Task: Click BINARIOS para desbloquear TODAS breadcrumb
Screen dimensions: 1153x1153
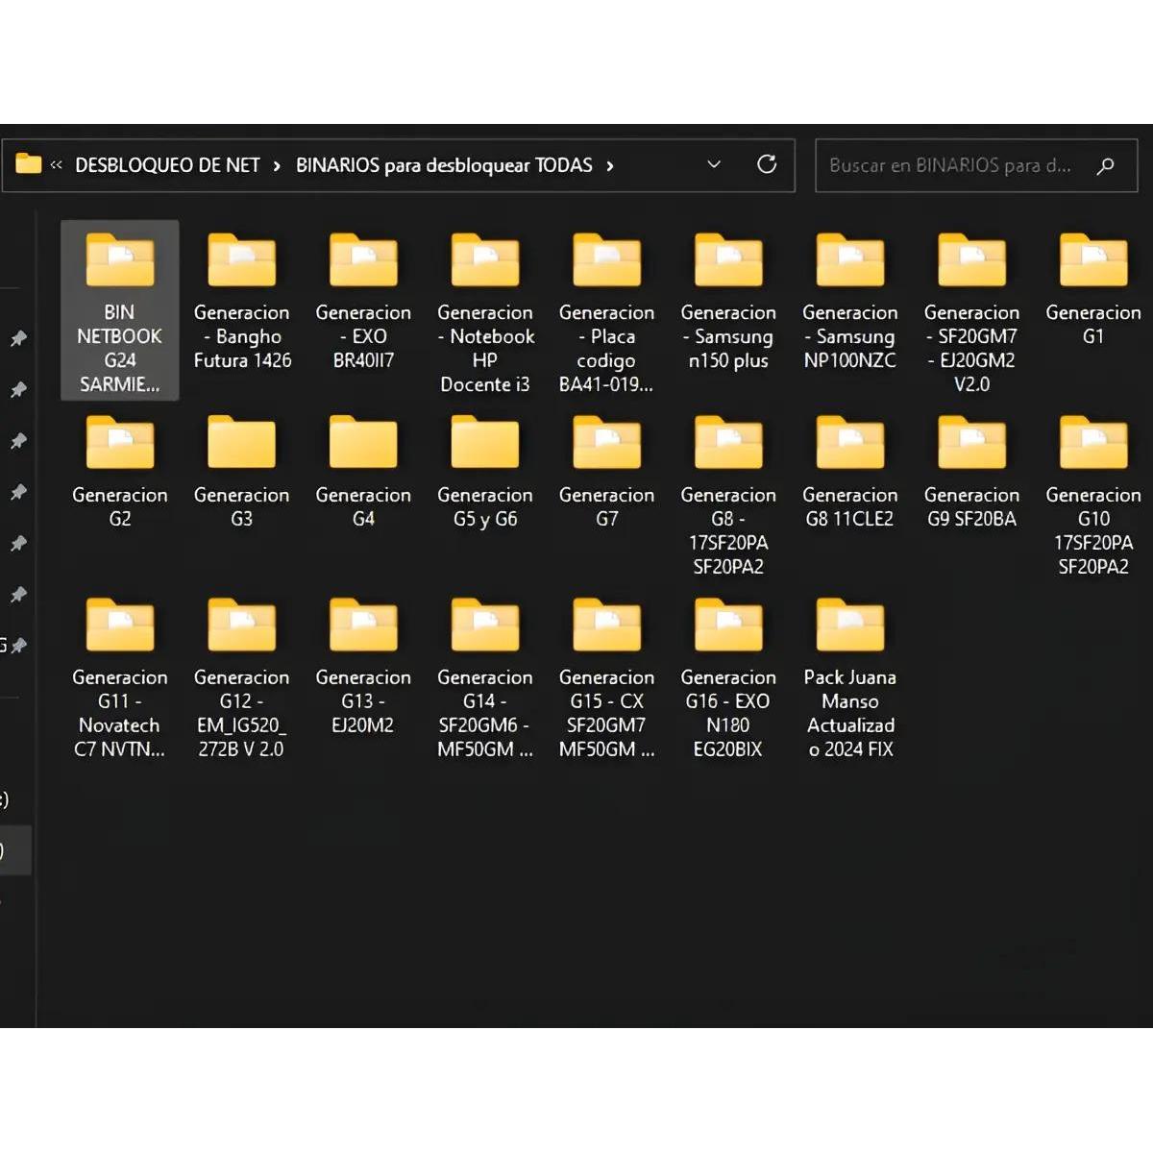Action: coord(444,165)
